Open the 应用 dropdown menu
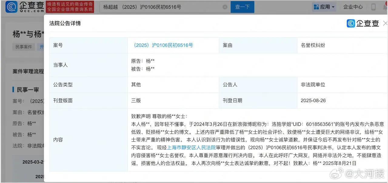 point(324,7)
